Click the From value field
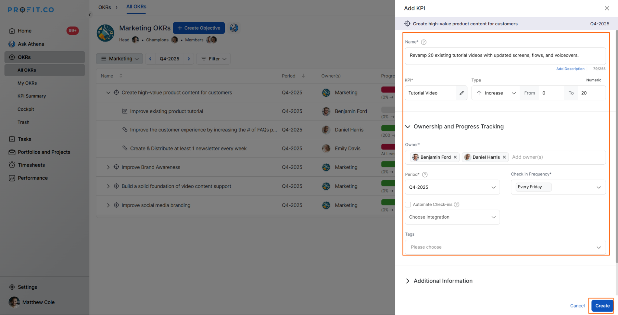Viewport: 618px width, 315px height. 551,93
